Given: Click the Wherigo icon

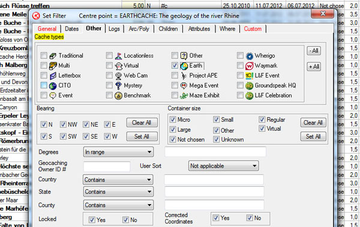Looking at the screenshot, I should point(250,56).
